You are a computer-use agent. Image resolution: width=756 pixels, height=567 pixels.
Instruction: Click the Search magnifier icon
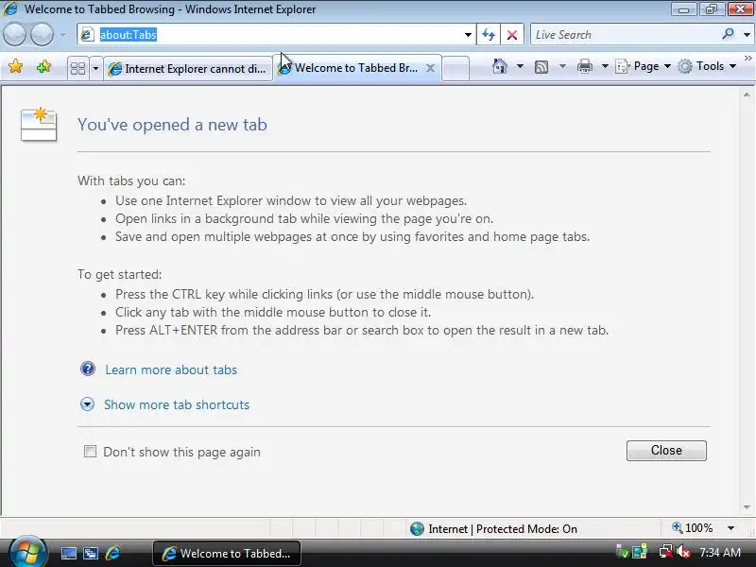(x=728, y=34)
